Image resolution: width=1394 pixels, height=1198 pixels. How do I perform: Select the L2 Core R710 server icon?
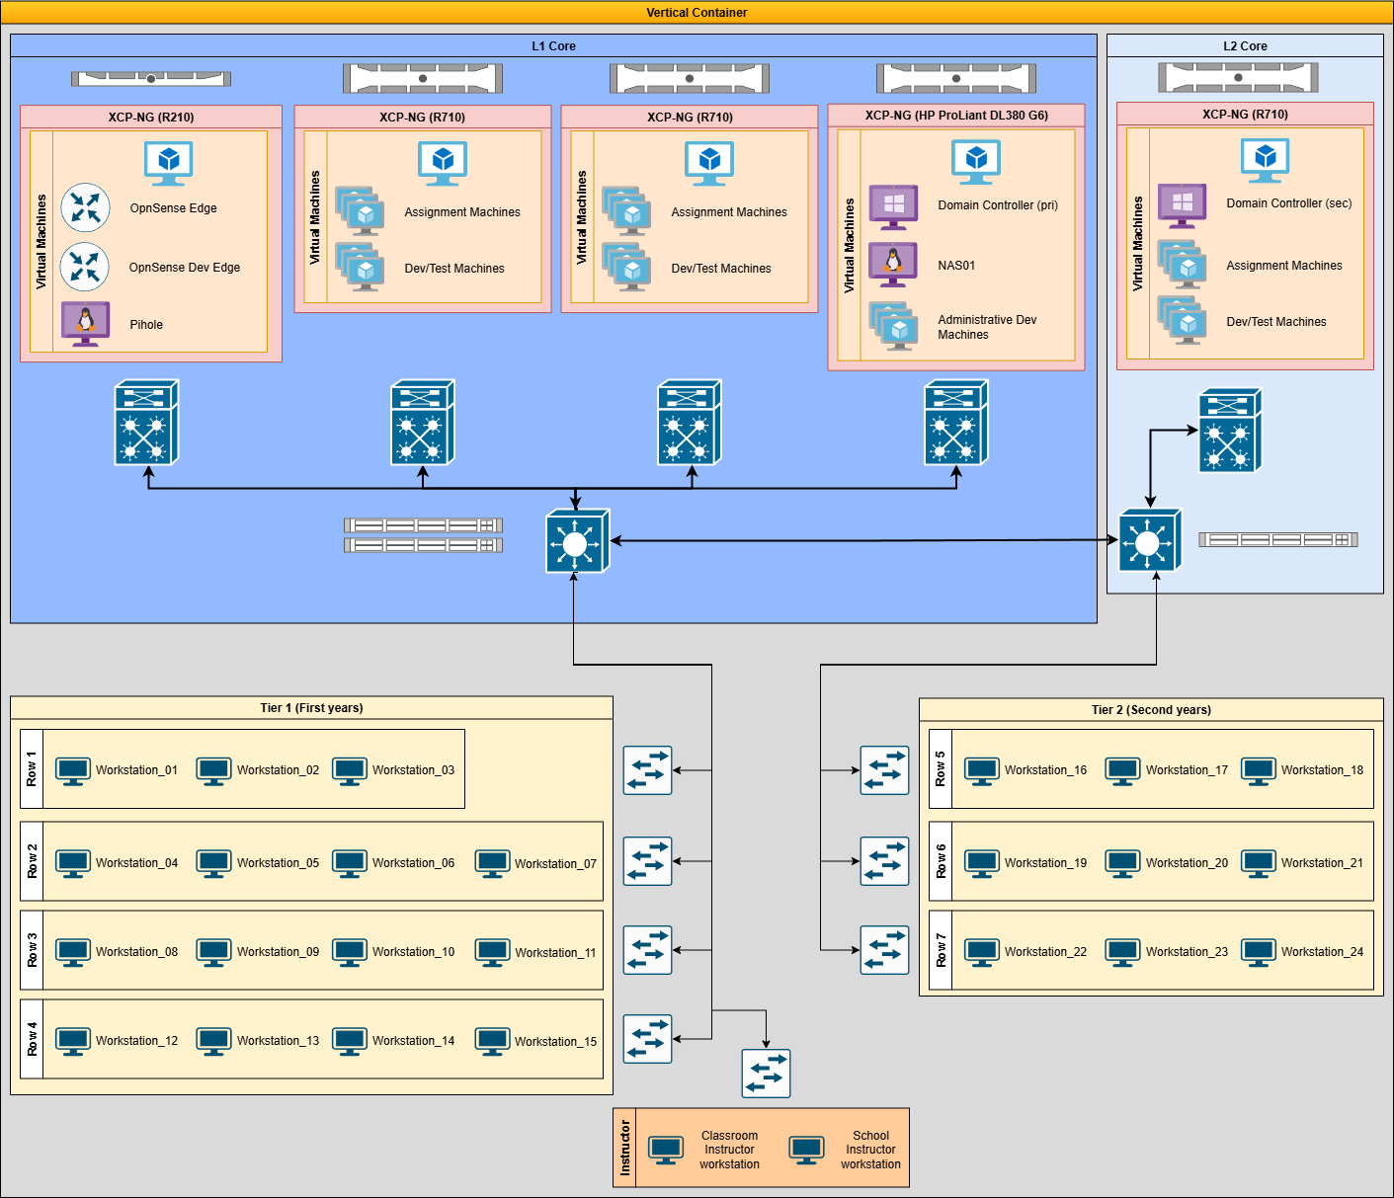coord(1238,77)
